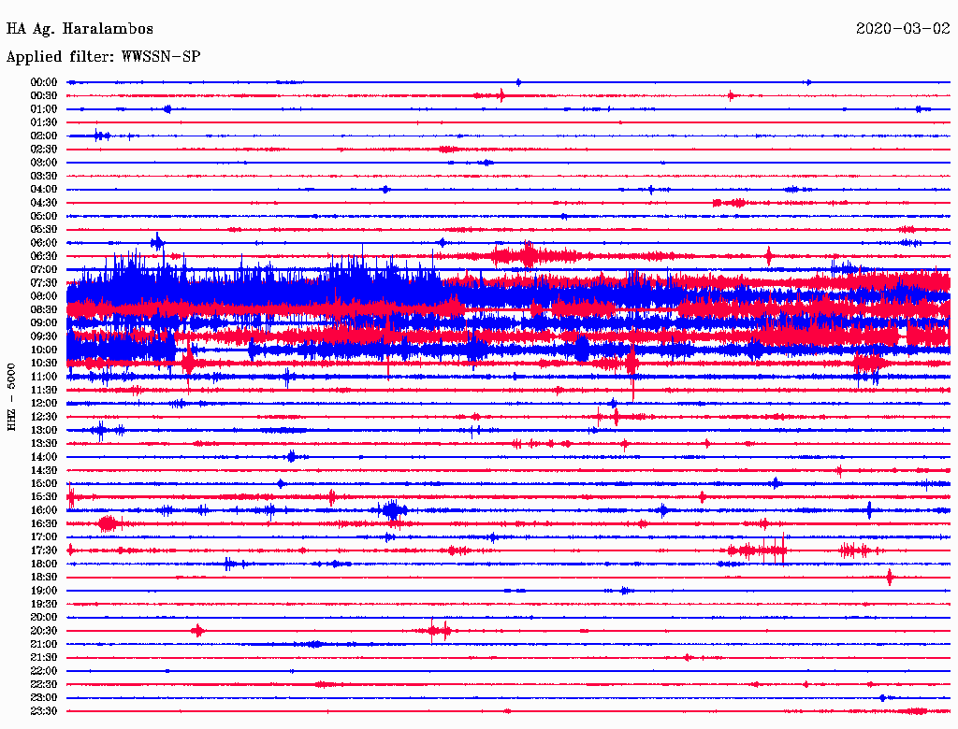Choose the 11:30 time label
Screen dimensions: 958x729
(44, 390)
